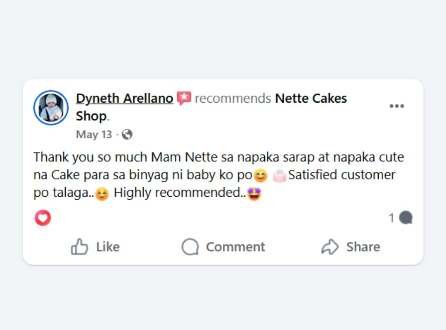Click the smiling emoji after 'ko po'
446x330 pixels.
(260, 176)
